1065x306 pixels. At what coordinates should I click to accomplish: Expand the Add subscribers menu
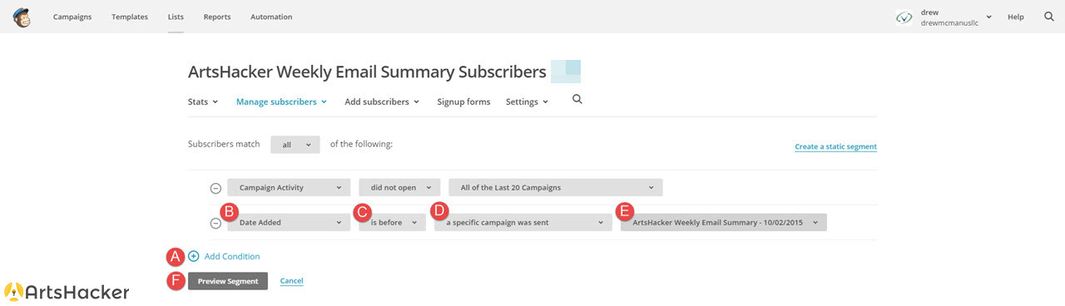(382, 101)
